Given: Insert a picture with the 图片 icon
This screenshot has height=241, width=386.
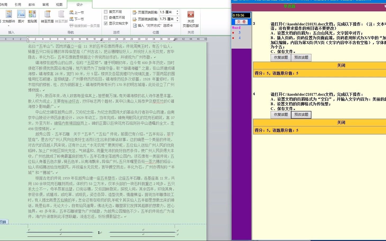Looking at the screenshot, I should click(21, 16).
